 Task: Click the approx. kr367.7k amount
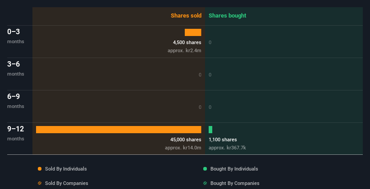pos(227,148)
